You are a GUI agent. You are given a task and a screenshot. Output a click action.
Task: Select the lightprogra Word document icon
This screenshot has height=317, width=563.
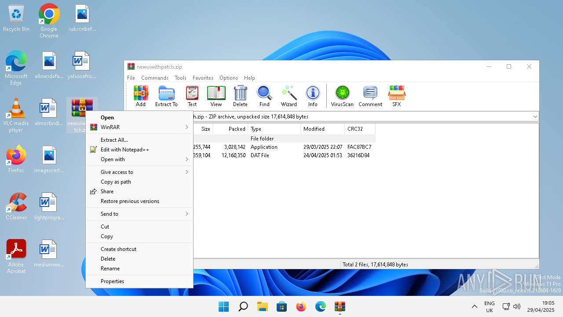pos(49,206)
